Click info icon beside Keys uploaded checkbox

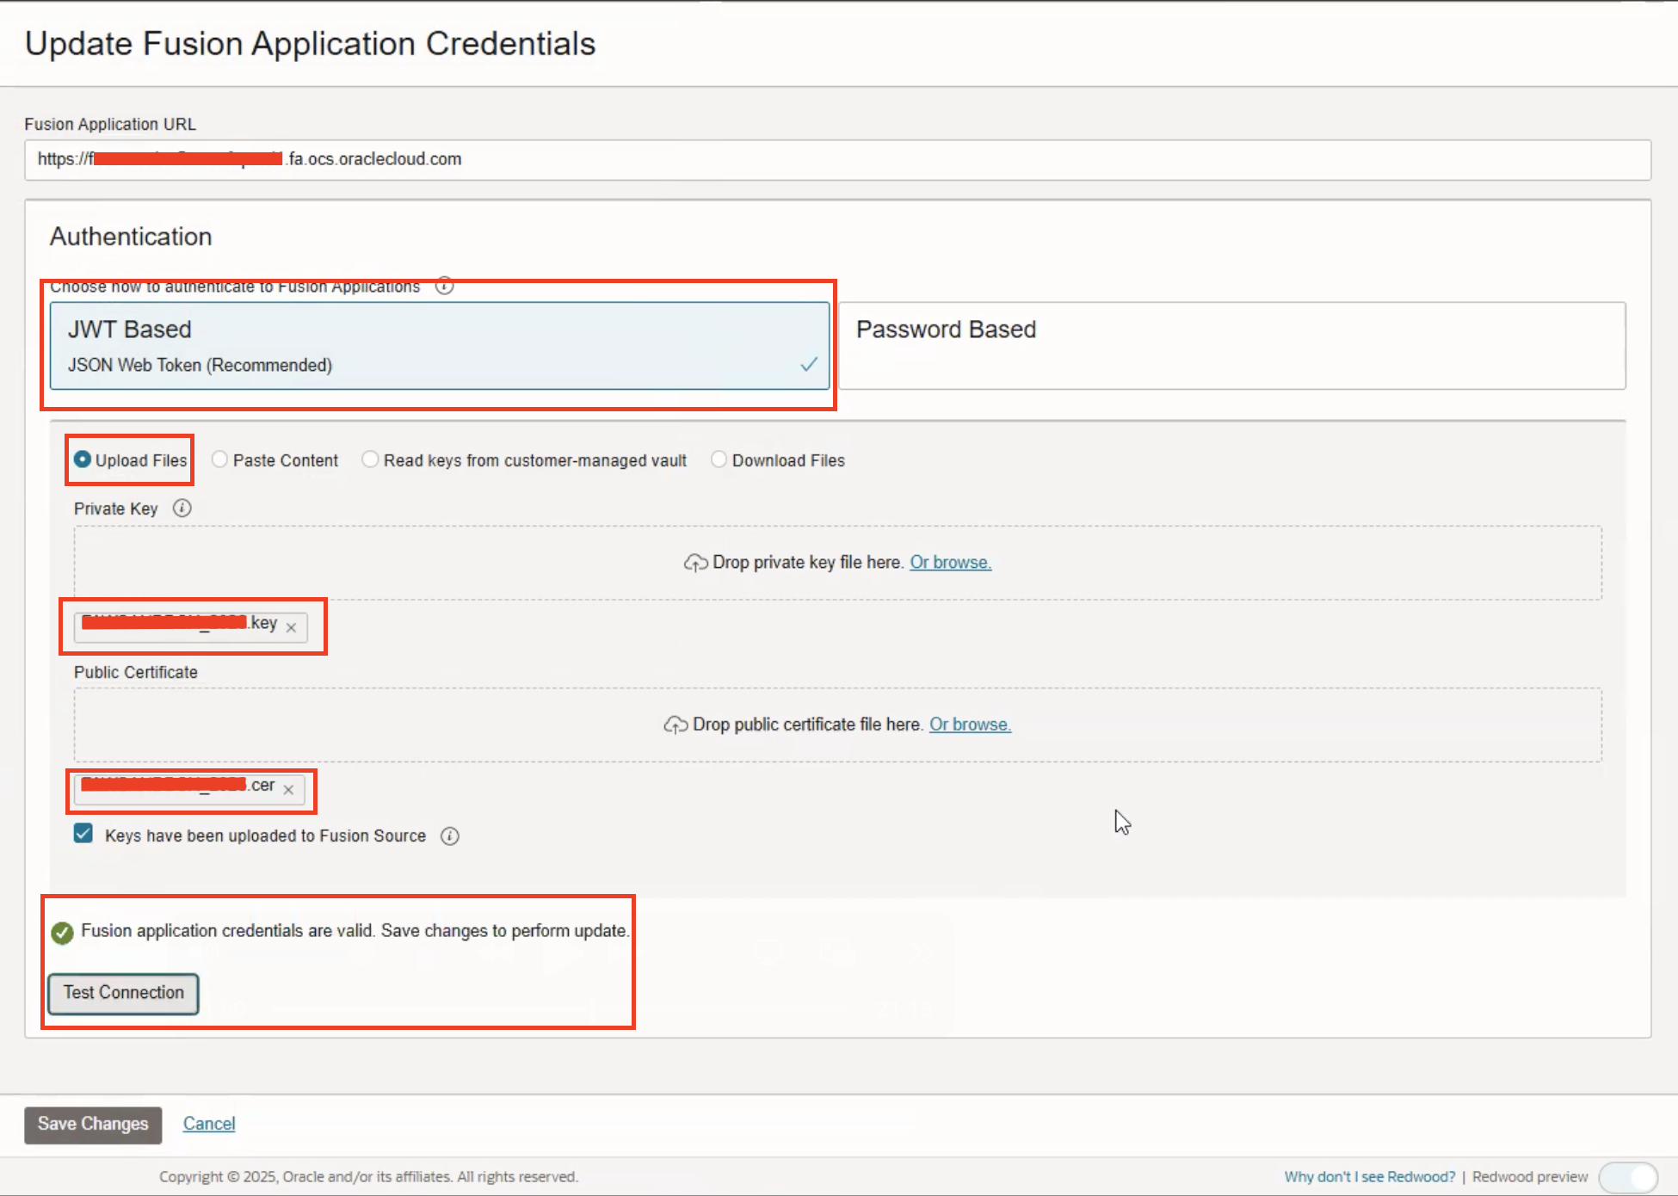click(x=450, y=836)
